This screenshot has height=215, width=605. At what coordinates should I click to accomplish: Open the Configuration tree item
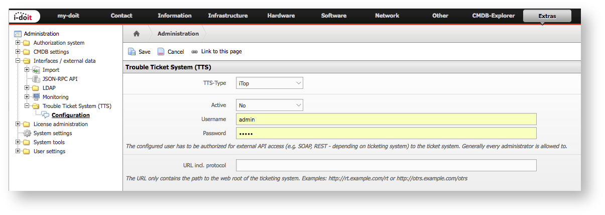[71, 115]
